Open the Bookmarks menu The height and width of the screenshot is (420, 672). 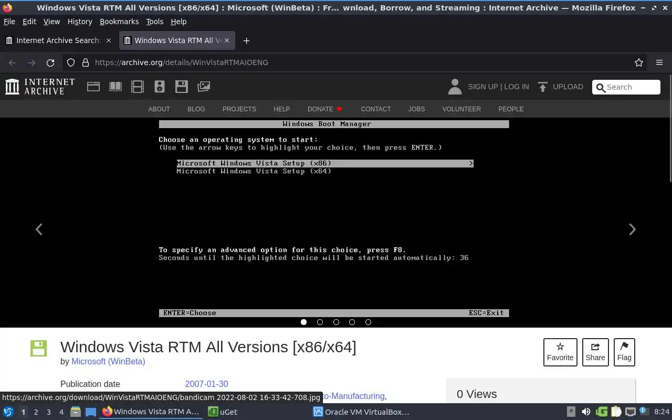pyautogui.click(x=119, y=22)
